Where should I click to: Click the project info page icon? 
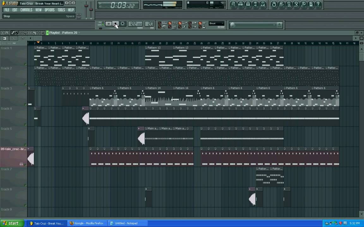point(311,4)
